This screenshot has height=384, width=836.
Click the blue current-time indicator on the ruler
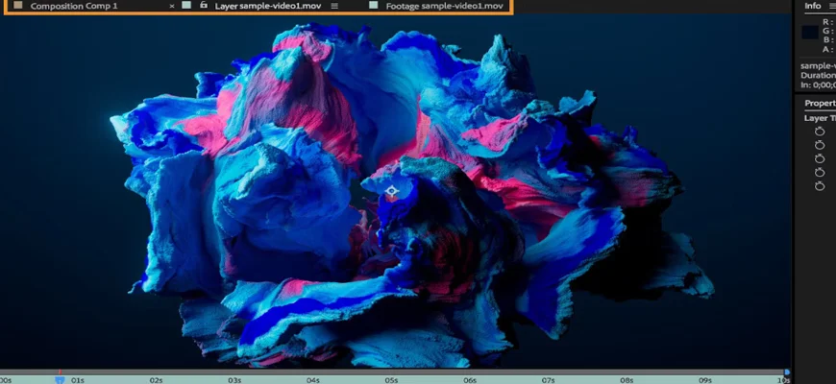click(x=60, y=379)
